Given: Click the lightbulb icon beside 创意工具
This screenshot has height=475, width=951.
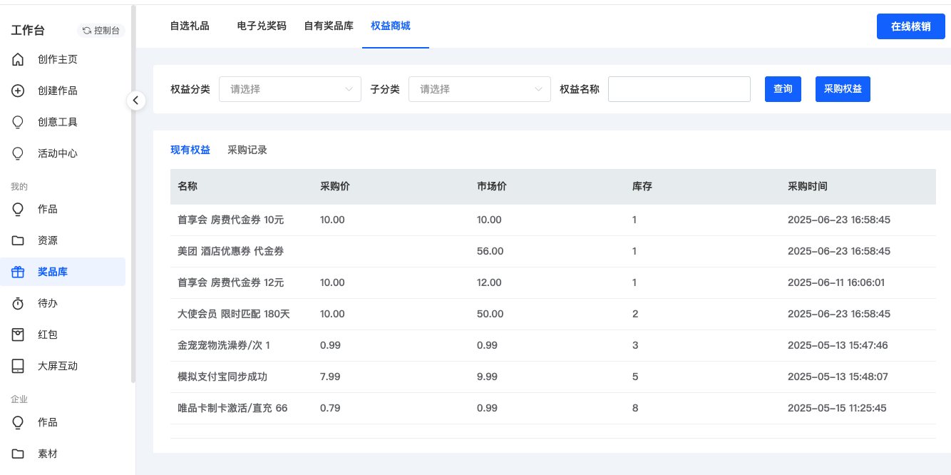Looking at the screenshot, I should coord(19,122).
